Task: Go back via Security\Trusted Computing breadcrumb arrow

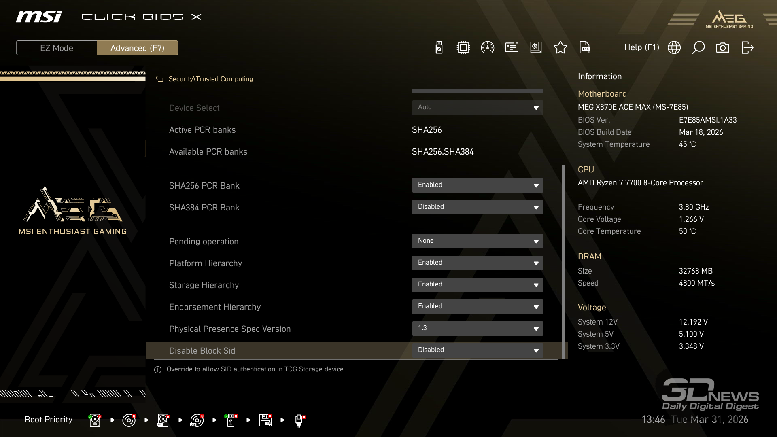Action: point(159,79)
